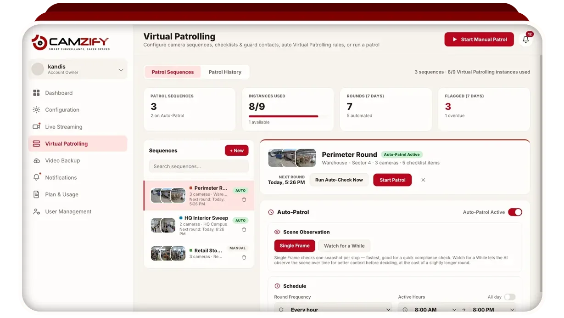Open the Round Frequency dropdown
The image size is (564, 318).
pos(333,309)
